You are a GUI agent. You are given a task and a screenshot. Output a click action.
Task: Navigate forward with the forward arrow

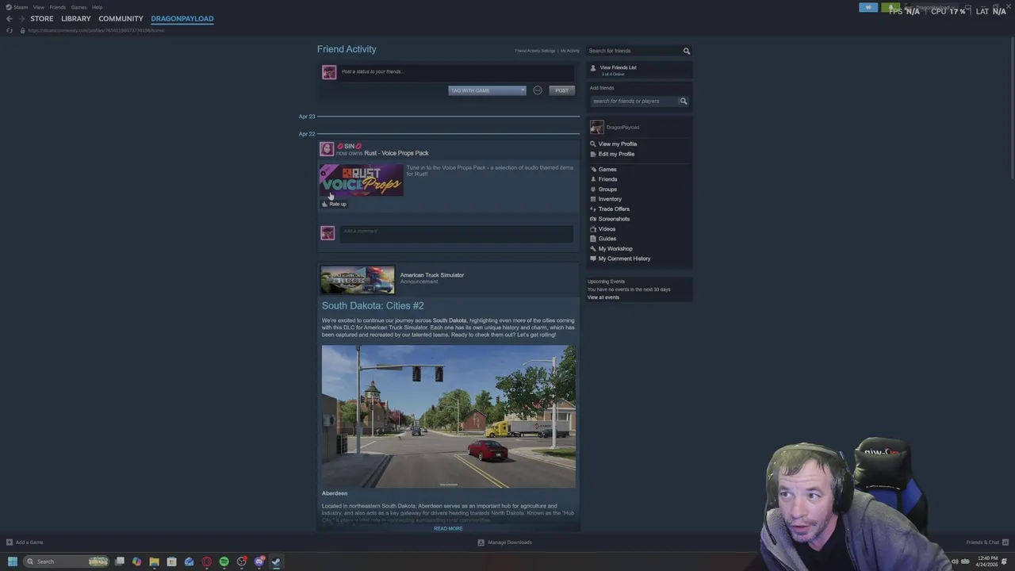(x=21, y=18)
